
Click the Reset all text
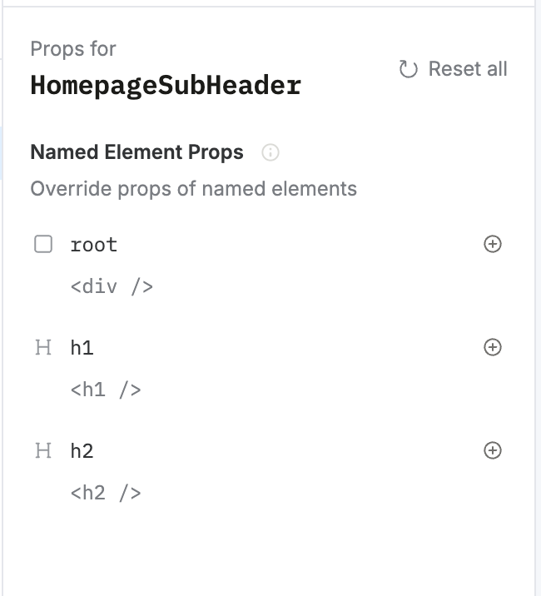tap(467, 69)
